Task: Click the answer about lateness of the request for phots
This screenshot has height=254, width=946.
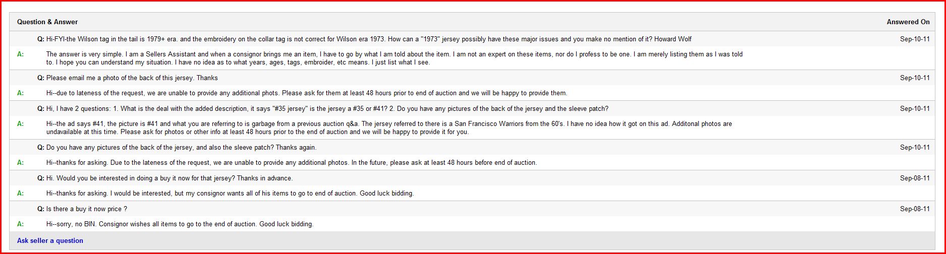Action: click(x=307, y=93)
